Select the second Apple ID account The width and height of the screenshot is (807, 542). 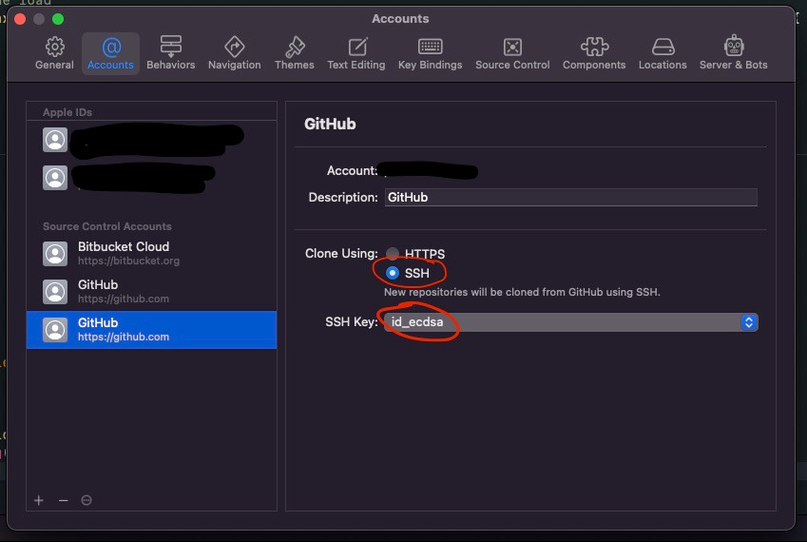coord(151,178)
